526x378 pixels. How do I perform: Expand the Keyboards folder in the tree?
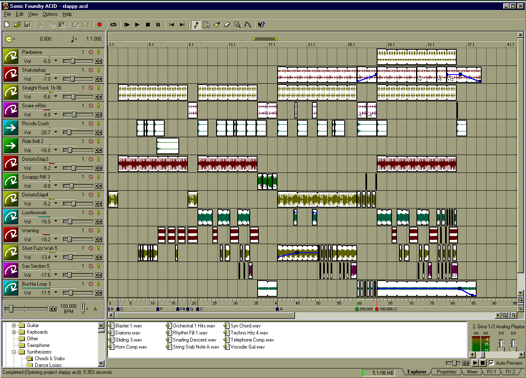pos(14,332)
